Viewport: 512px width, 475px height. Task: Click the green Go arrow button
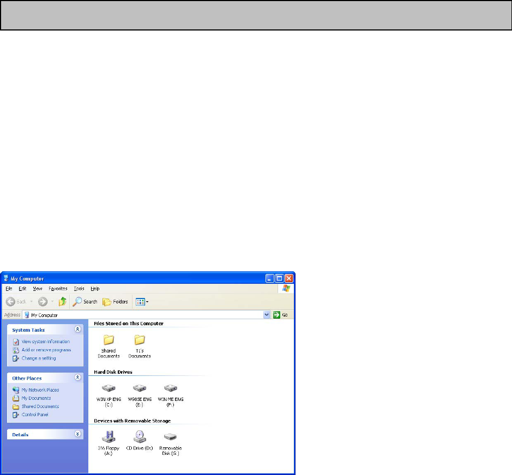tap(276, 315)
